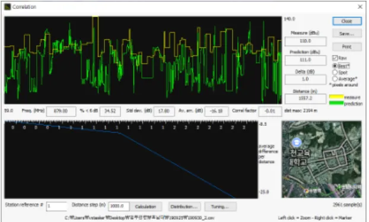Click the Correl factor field
The image size is (369, 222).
(x=270, y=111)
